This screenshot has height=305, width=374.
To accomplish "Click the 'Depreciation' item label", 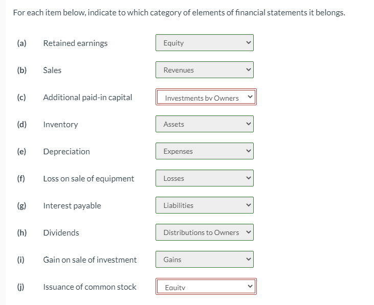I will tap(67, 151).
